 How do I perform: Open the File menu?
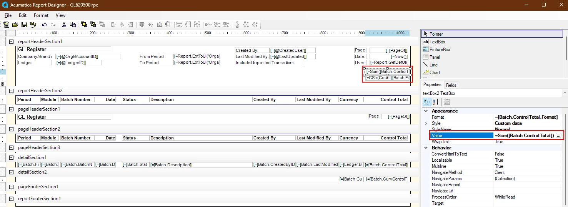(8, 15)
